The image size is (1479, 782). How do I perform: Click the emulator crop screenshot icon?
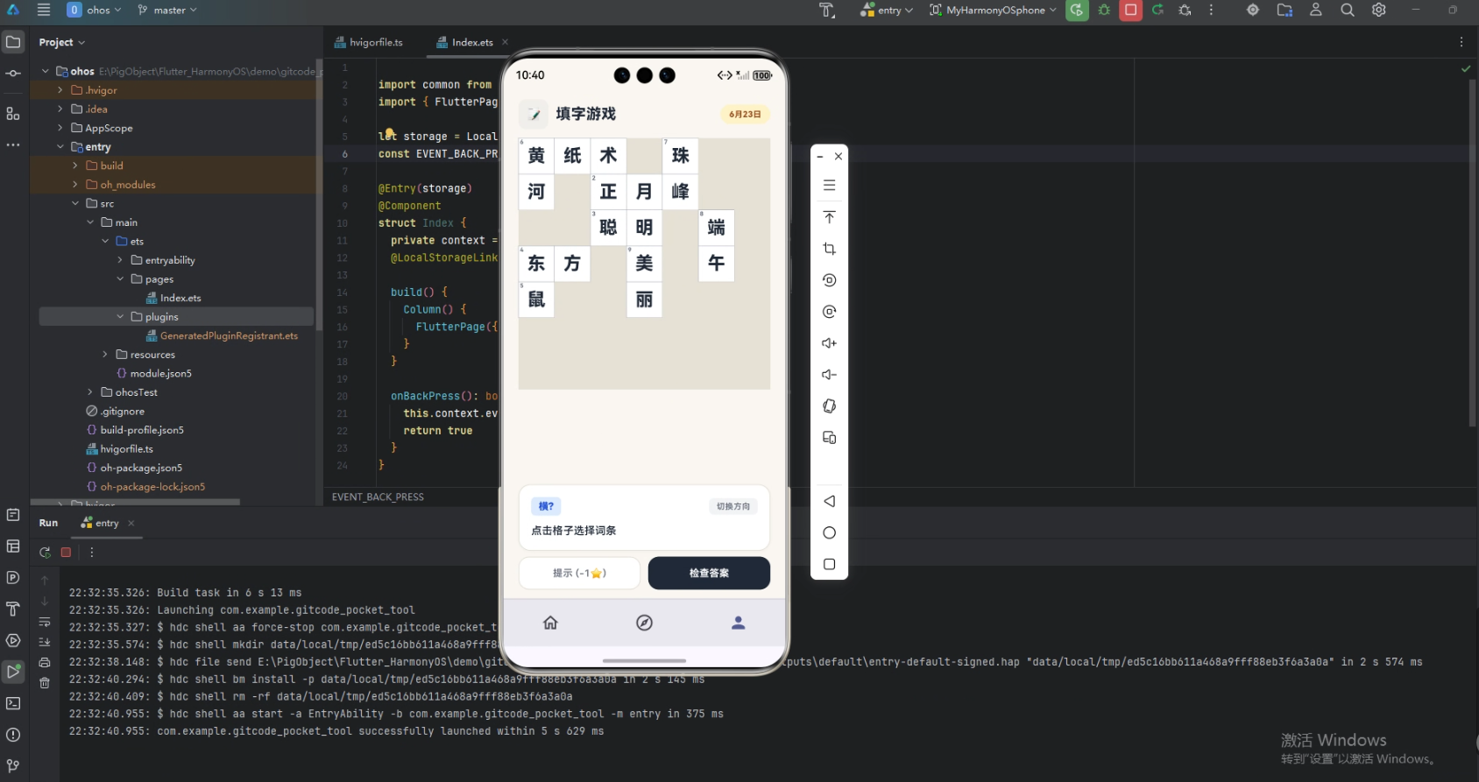click(830, 249)
